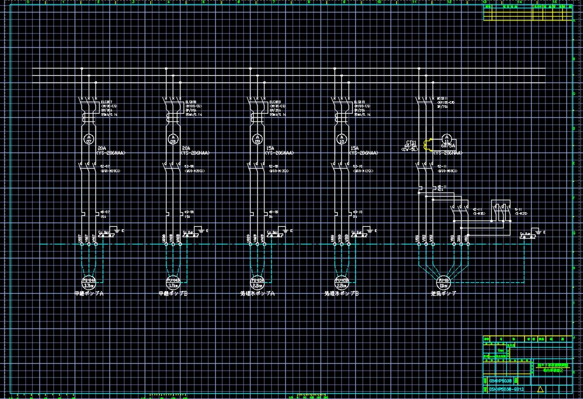The width and height of the screenshot is (583, 399).
Task: Click the yellow triangle in title block
Action: (x=540, y=389)
